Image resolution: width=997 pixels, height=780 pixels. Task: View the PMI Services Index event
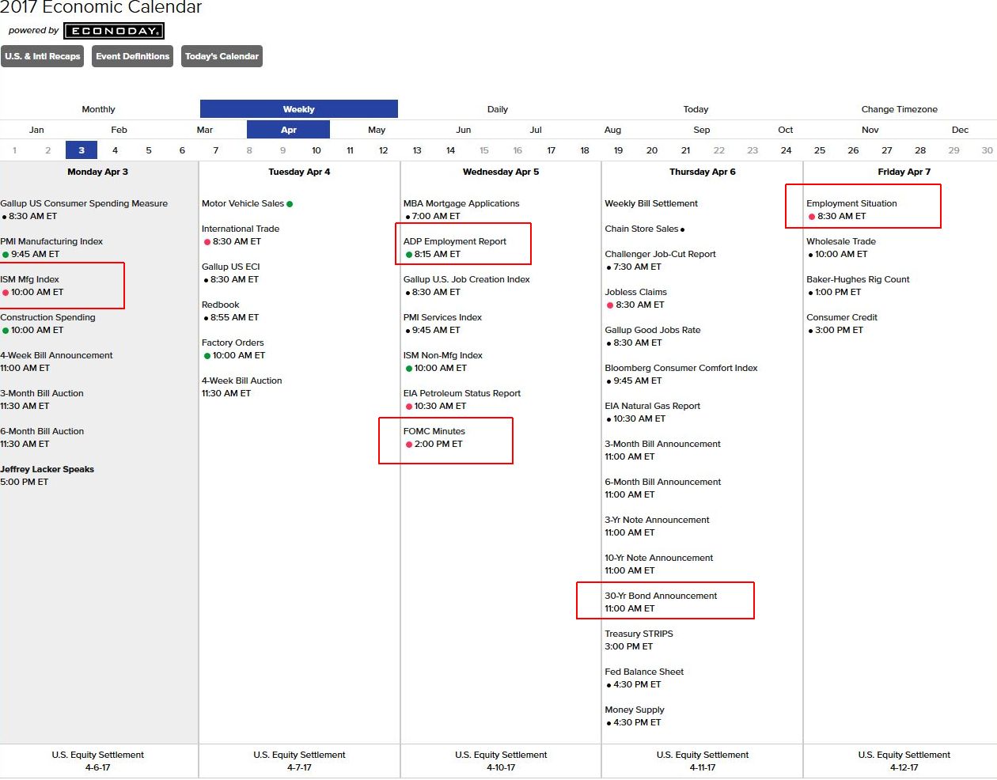tap(442, 317)
